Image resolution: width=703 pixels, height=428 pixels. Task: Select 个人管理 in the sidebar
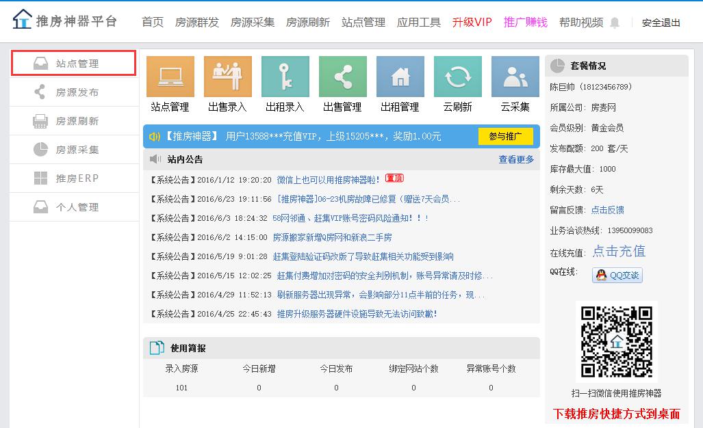[x=73, y=207]
